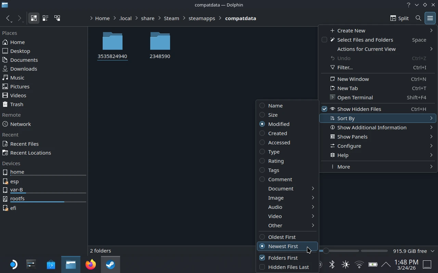Switch to Details tree view mode

57,18
